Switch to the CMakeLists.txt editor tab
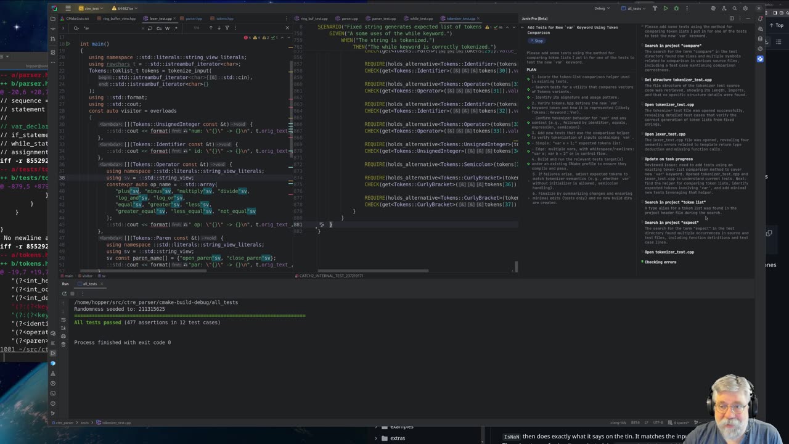The width and height of the screenshot is (789, 444). (x=76, y=18)
